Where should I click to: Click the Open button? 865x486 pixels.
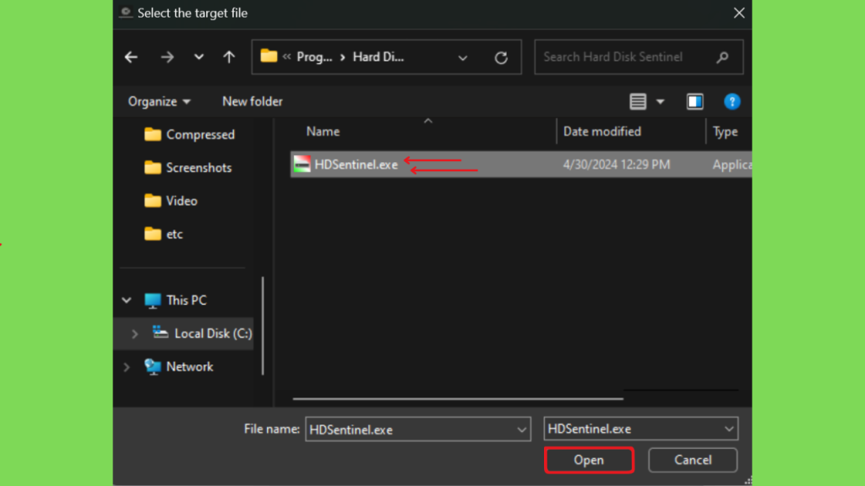[x=589, y=460]
